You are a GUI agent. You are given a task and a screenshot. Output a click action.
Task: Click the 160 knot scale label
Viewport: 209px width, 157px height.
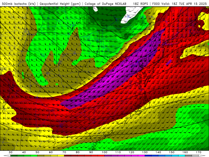pyautogui.click(x=185, y=152)
